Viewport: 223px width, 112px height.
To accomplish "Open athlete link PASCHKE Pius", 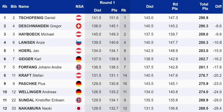I will [32, 84].
